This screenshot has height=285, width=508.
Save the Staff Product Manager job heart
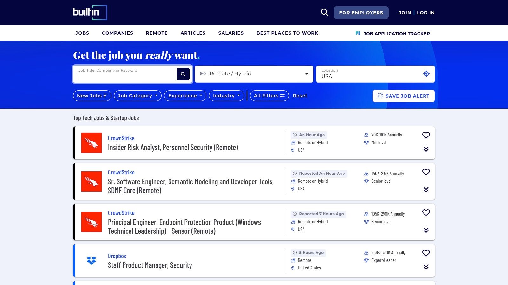tap(426, 253)
